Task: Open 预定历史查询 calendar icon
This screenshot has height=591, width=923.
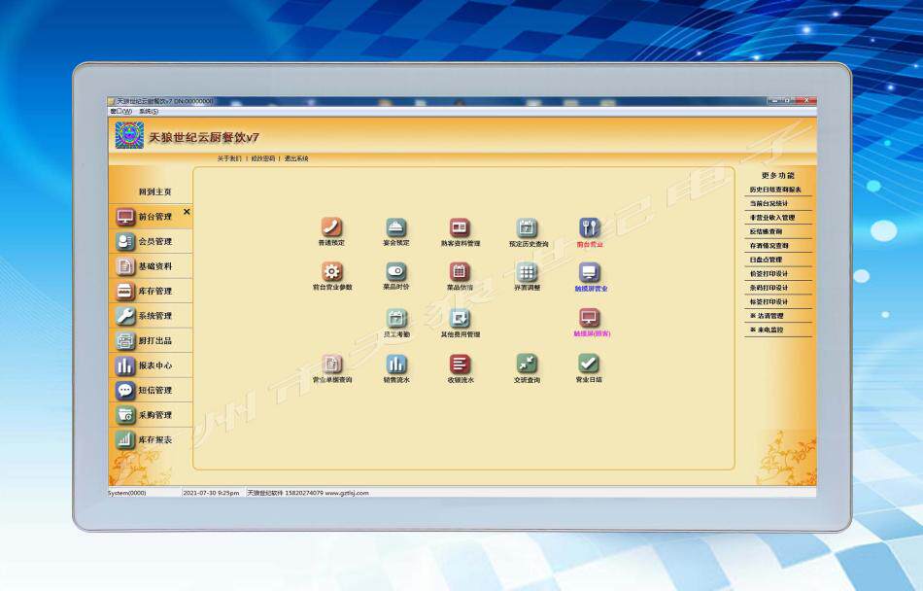Action: click(x=527, y=227)
